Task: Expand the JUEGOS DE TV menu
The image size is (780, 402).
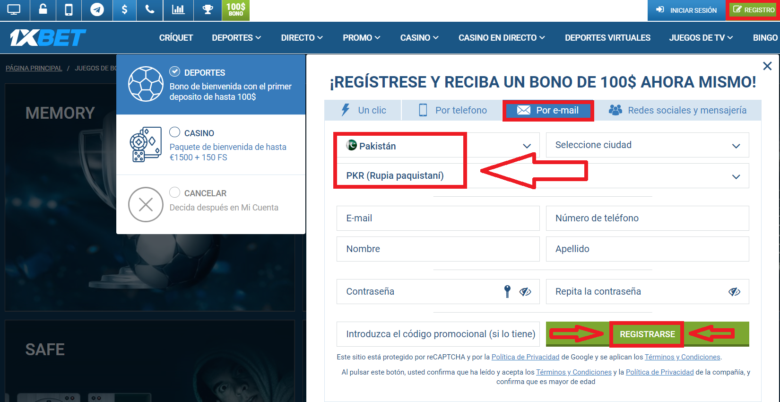Action: pyautogui.click(x=701, y=37)
